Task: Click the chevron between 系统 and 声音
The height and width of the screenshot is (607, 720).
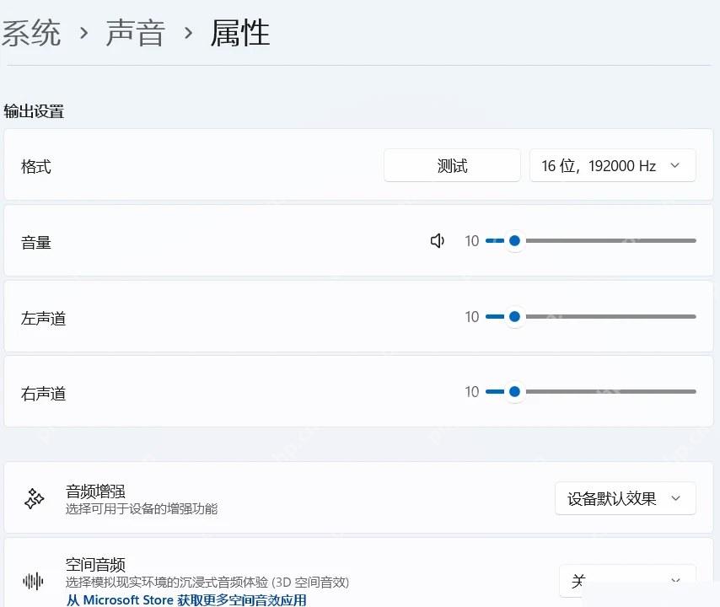Action: 83,33
